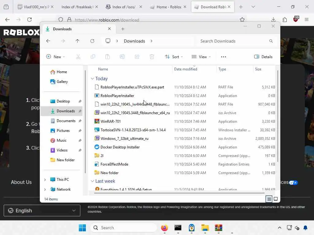Show hidden system tray icons
314x235 pixels.
(x=280, y=228)
